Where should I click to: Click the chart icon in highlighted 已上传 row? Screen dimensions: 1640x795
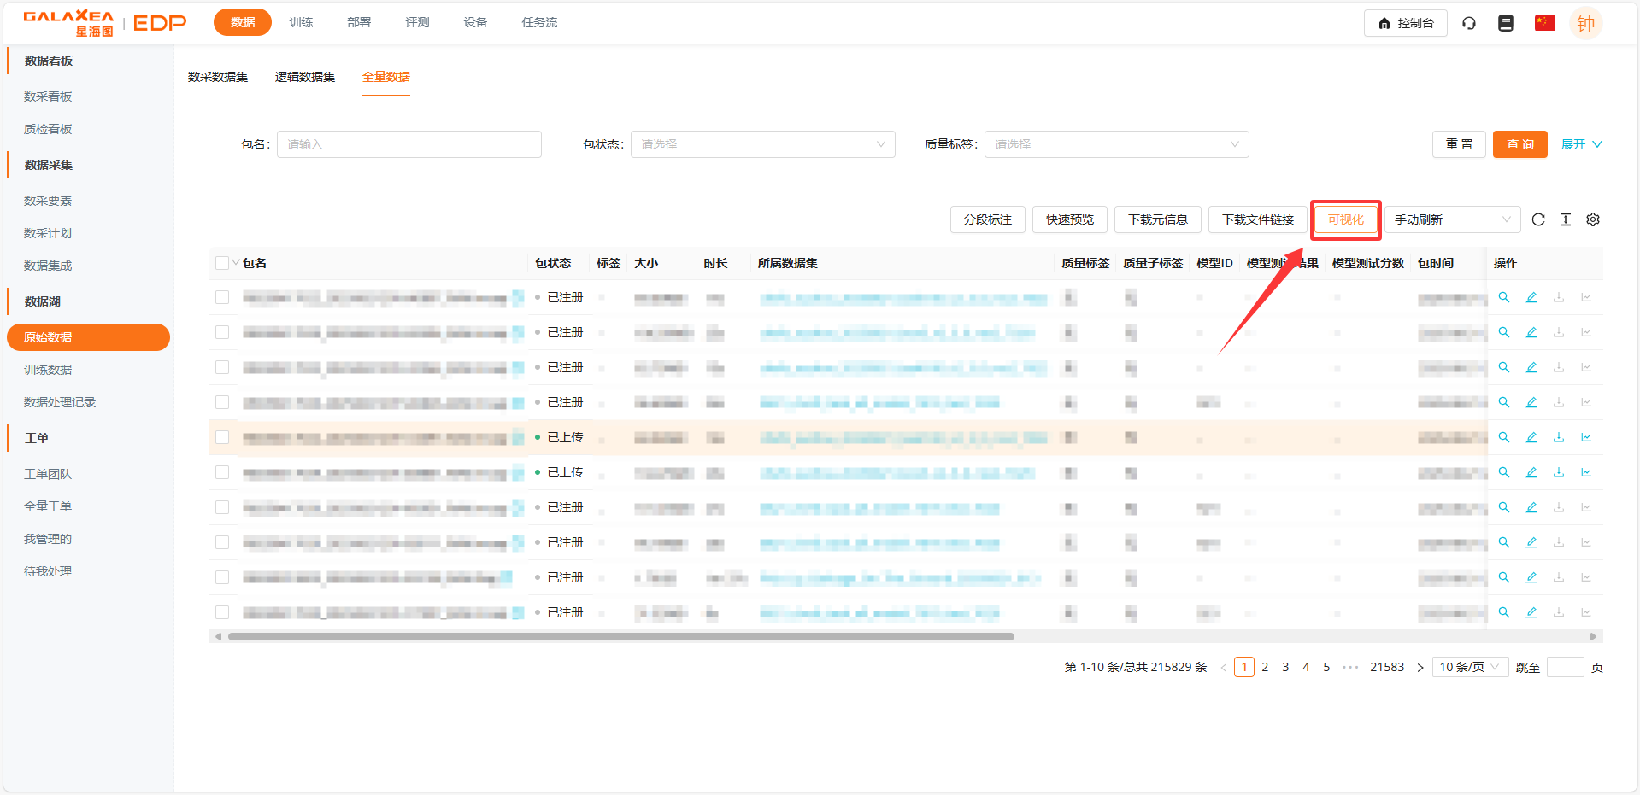coord(1586,437)
